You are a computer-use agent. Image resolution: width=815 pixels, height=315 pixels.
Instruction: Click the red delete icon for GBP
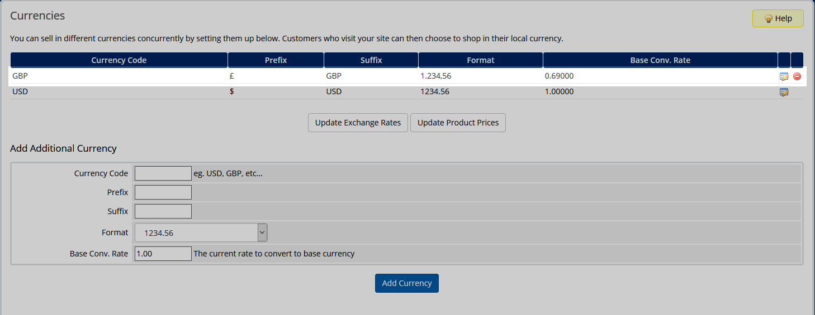[x=797, y=76]
